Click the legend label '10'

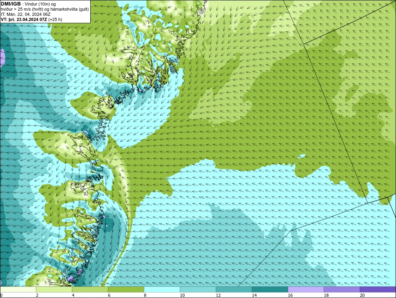point(182,295)
